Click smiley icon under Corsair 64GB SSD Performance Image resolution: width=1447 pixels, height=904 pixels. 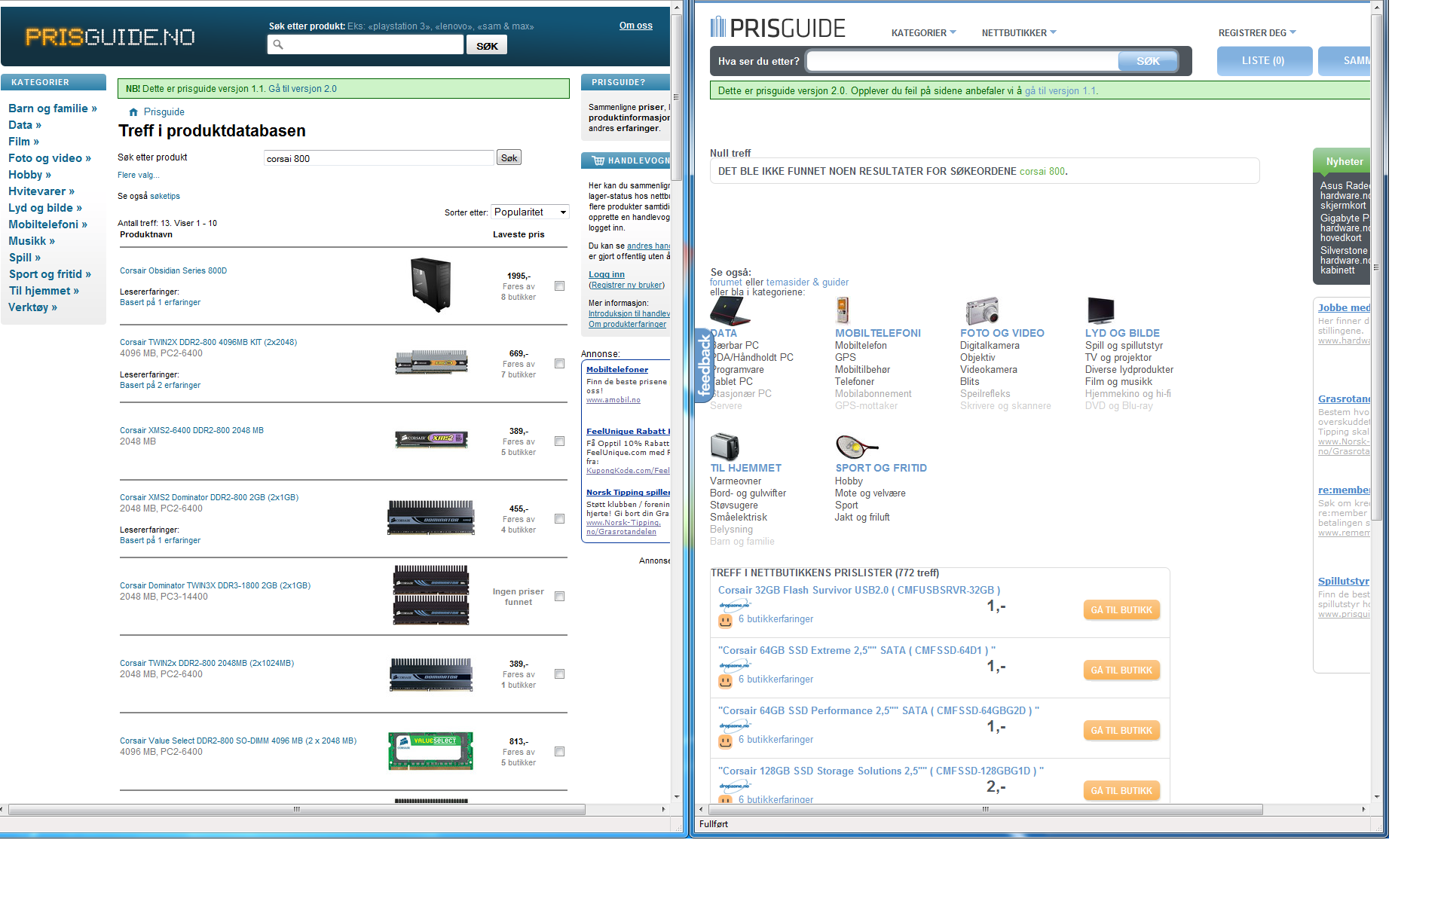coord(725,741)
